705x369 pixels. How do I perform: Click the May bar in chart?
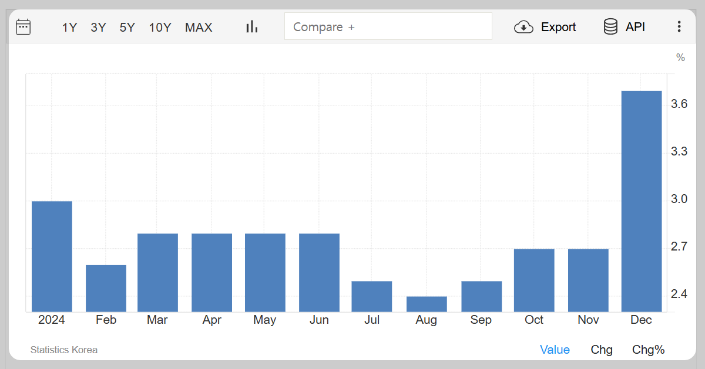coord(265,272)
